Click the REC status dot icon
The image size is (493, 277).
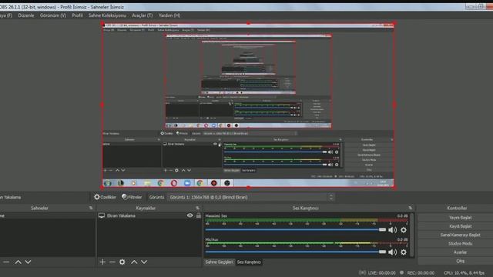[401, 272]
